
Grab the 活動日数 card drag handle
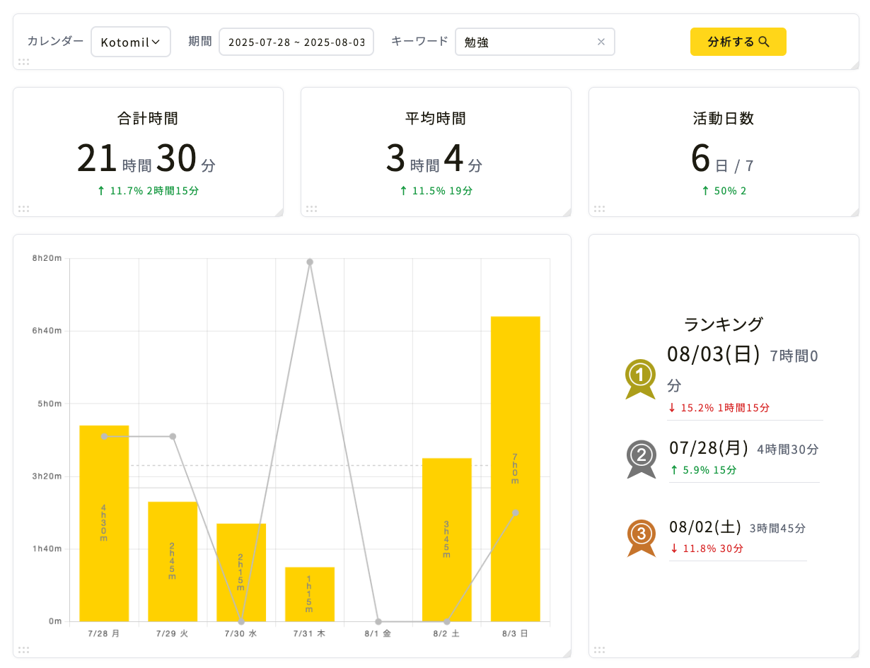click(x=599, y=209)
